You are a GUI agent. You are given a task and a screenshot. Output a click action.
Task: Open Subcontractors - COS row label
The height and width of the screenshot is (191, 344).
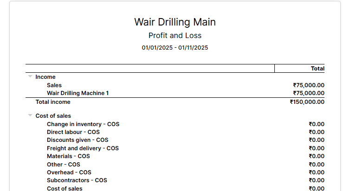pyautogui.click(x=77, y=180)
